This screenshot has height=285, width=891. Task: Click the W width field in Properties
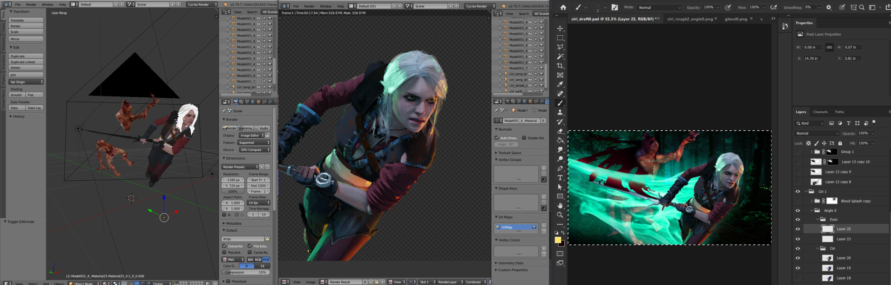812,47
